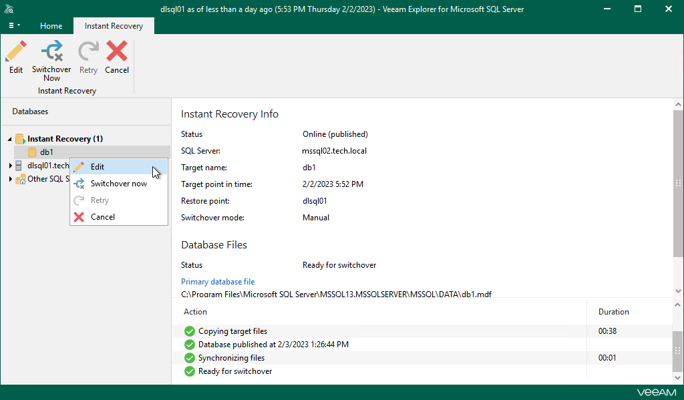Open the Primary database file link
Viewport: 684px width, 400px height.
pos(218,281)
